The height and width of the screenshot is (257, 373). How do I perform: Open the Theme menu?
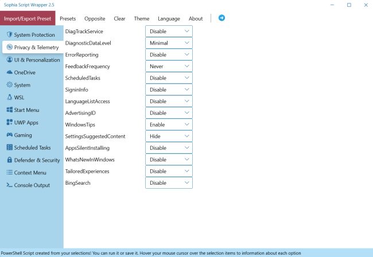pyautogui.click(x=142, y=18)
